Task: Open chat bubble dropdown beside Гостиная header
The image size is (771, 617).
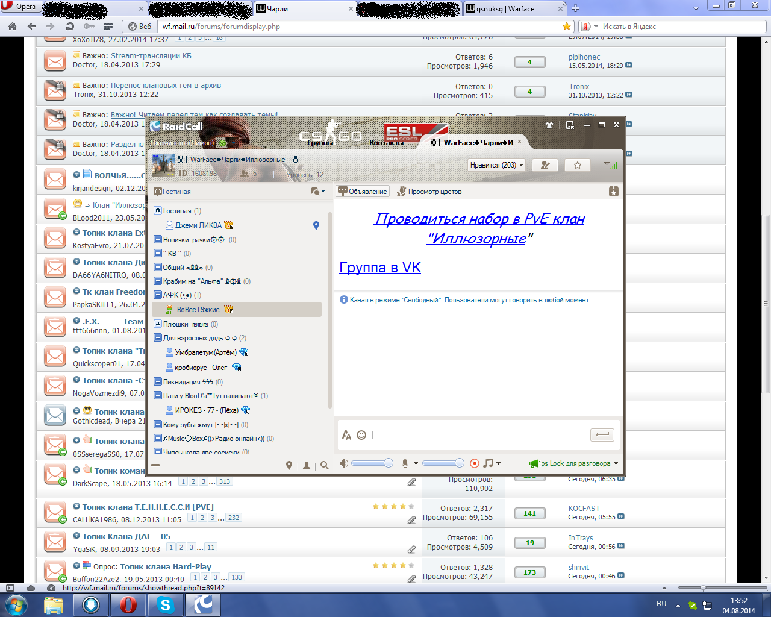Action: [x=317, y=191]
